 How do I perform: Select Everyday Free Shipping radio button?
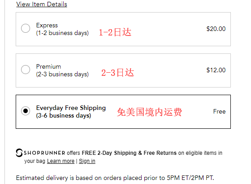(x=26, y=111)
